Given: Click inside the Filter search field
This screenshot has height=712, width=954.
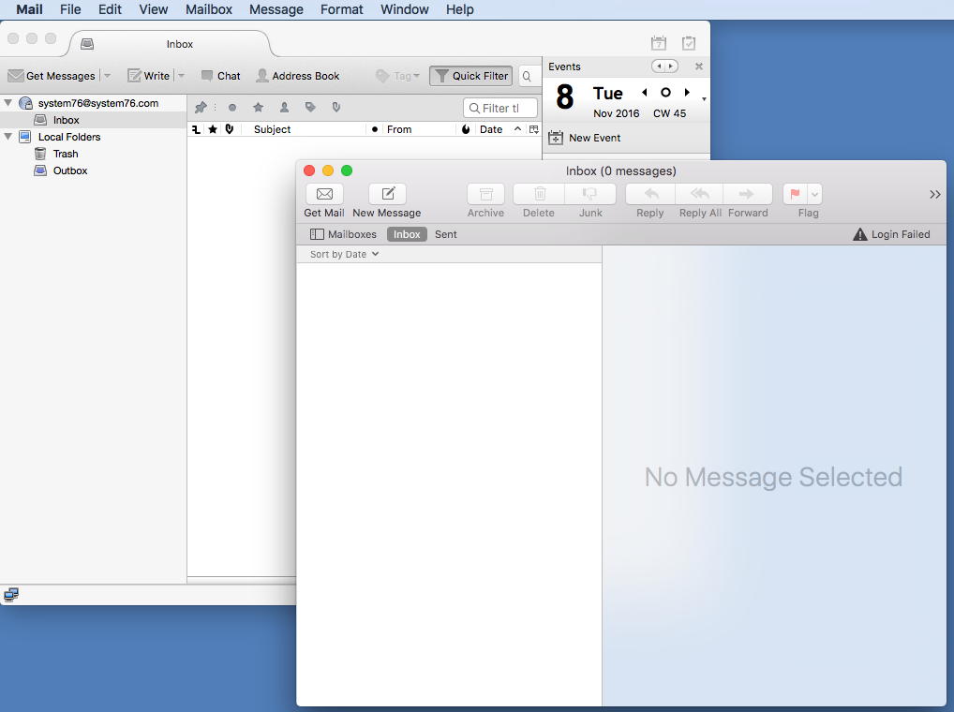Looking at the screenshot, I should (x=500, y=107).
